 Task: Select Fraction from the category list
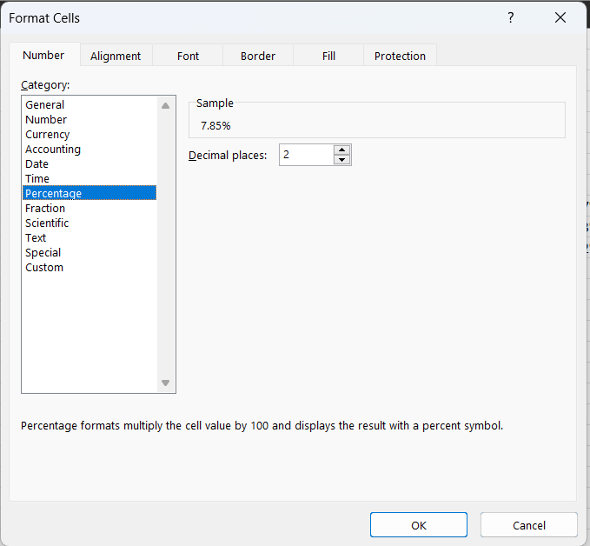pyautogui.click(x=45, y=209)
